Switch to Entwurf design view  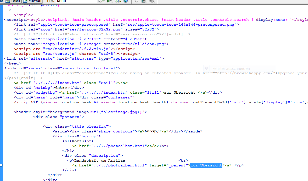tap(32, 1)
